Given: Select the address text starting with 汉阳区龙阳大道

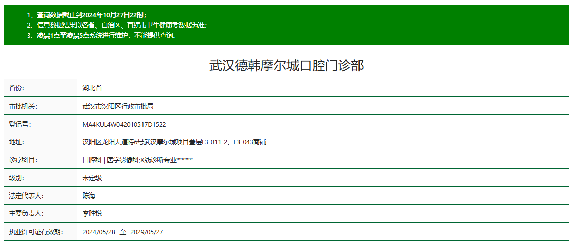Looking at the screenshot, I should tap(174, 142).
